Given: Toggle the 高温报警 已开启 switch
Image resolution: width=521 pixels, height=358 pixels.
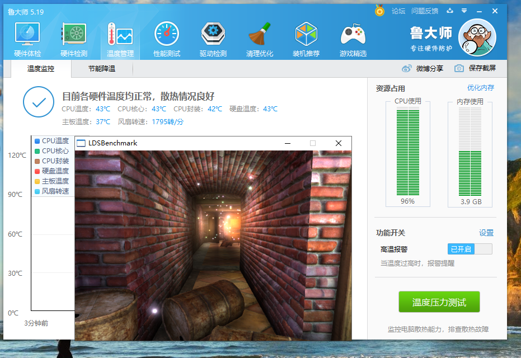Looking at the screenshot, I should pos(470,249).
